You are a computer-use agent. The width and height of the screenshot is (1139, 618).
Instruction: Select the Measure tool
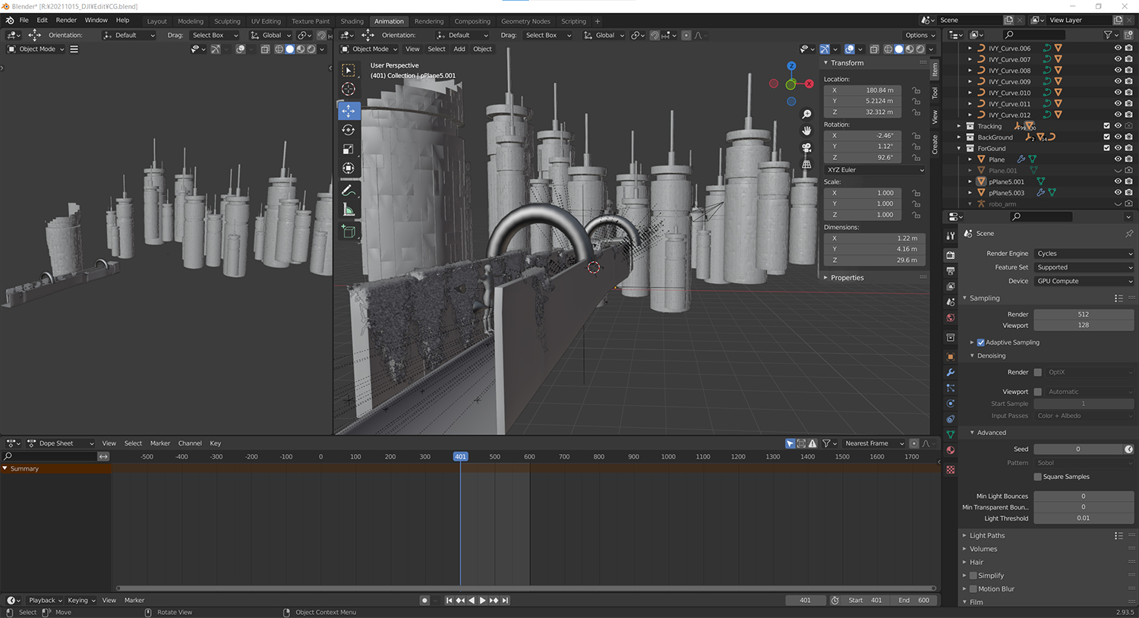pyautogui.click(x=349, y=210)
